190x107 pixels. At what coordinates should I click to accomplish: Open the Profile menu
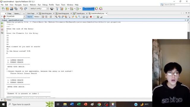click(x=51, y=5)
